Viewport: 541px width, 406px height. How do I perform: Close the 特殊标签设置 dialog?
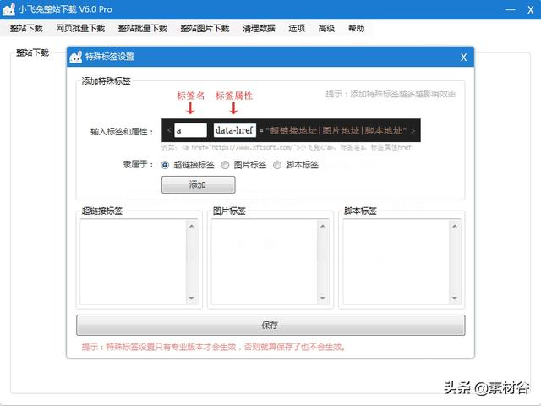pos(463,58)
